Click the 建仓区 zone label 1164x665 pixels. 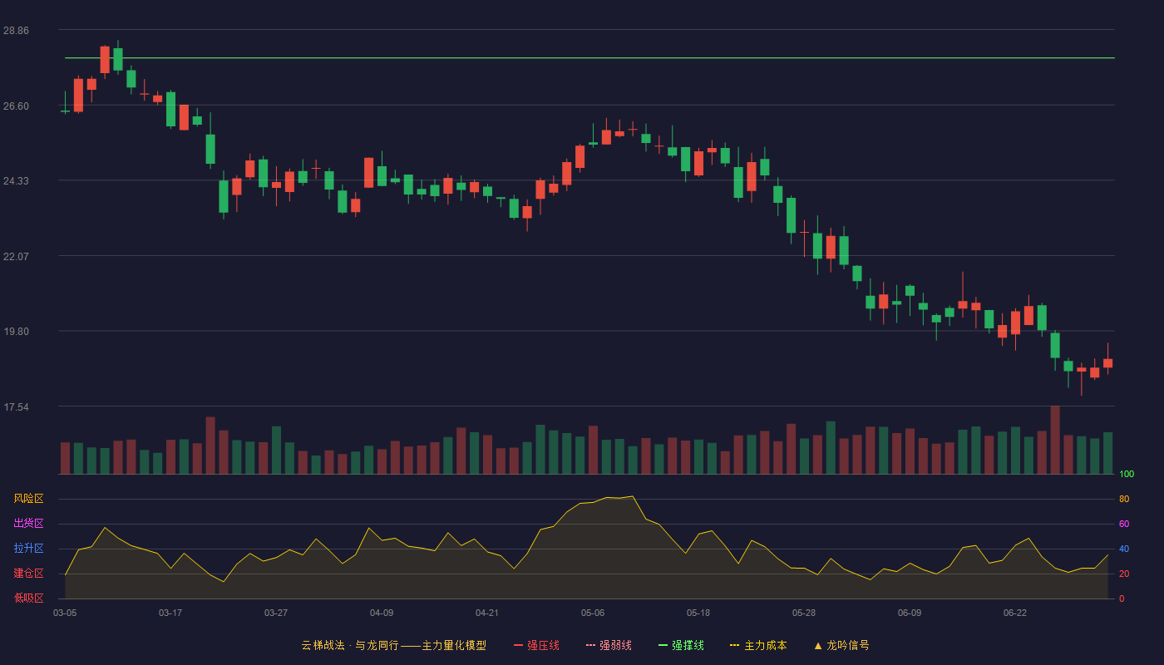point(28,574)
